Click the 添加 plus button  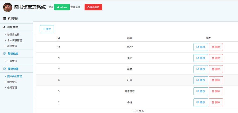[x=47, y=29]
